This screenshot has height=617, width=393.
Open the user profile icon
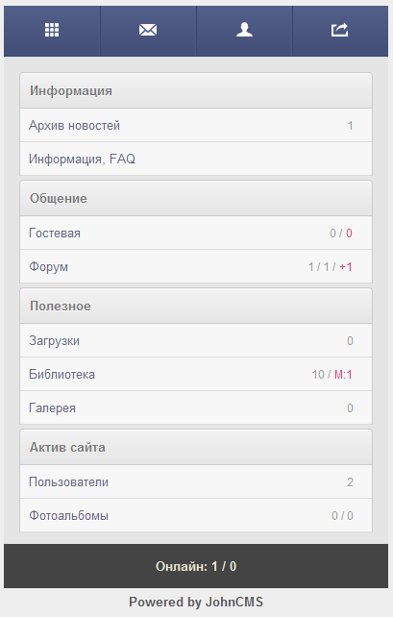(244, 30)
